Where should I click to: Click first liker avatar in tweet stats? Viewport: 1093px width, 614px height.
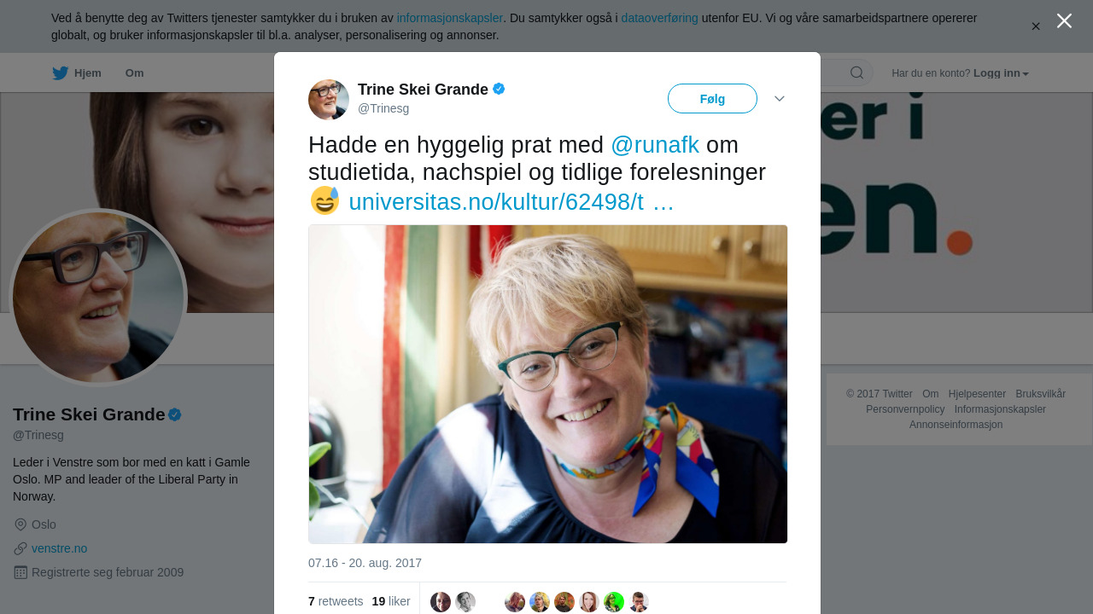pos(441,602)
